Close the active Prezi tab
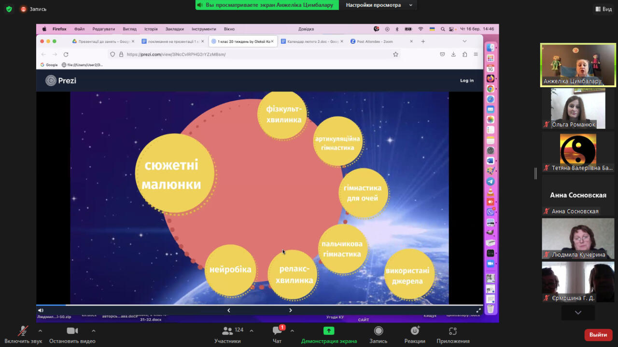618x347 pixels. (x=272, y=41)
